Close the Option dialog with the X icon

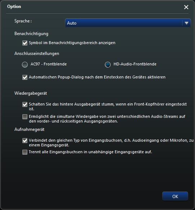[x=186, y=7]
